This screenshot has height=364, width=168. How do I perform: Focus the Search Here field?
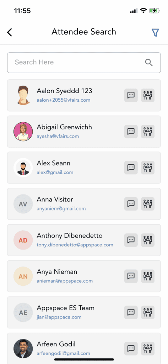click(x=84, y=63)
